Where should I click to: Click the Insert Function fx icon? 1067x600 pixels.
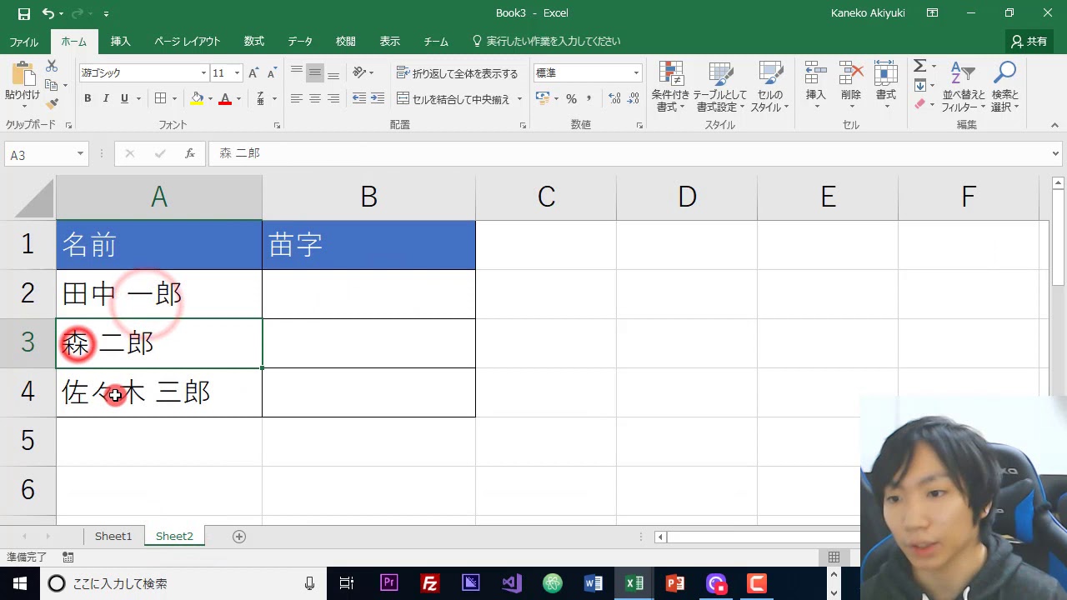coord(190,153)
